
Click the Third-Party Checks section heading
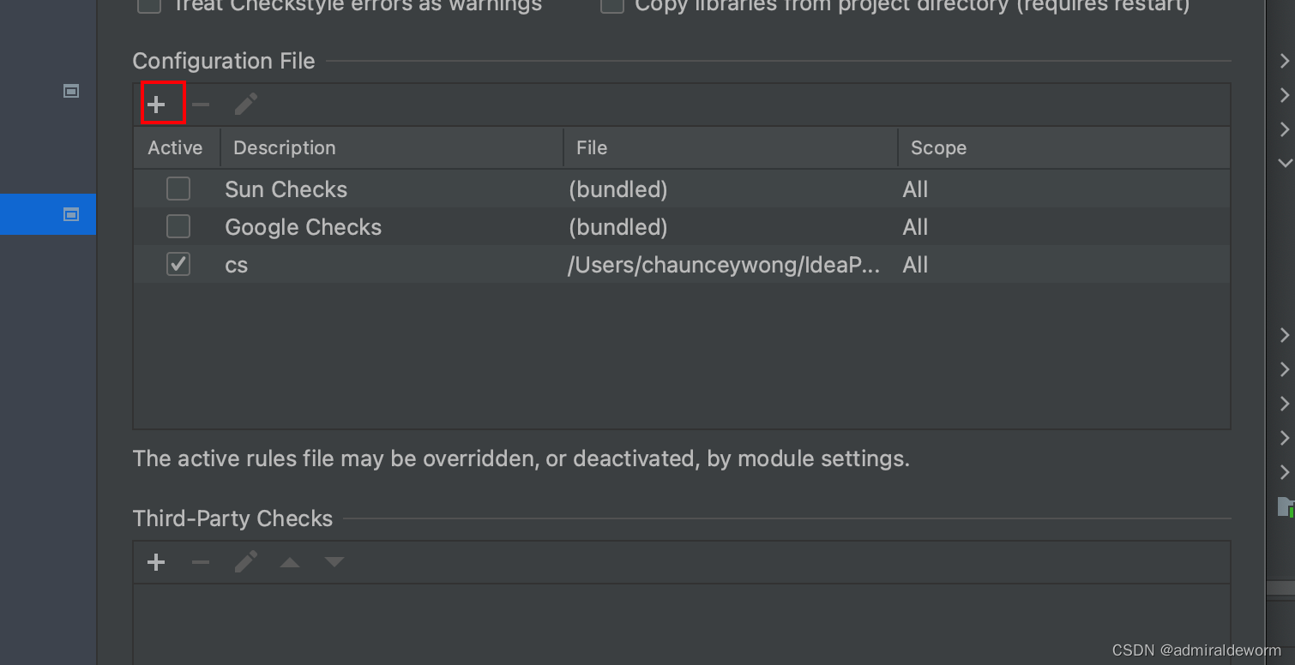pyautogui.click(x=232, y=518)
